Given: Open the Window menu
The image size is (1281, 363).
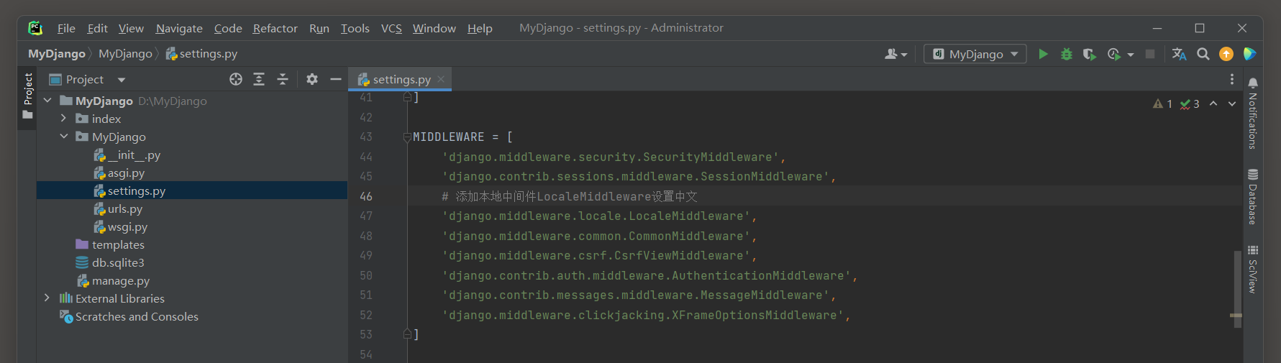Looking at the screenshot, I should click(434, 28).
